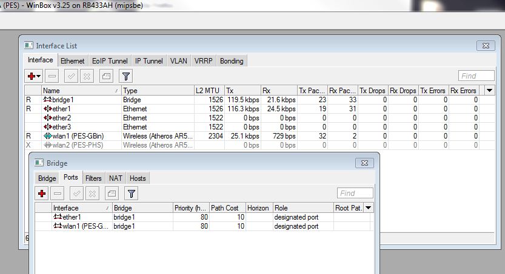Sort by the Priority column header
This screenshot has width=505, height=274.
[191, 208]
